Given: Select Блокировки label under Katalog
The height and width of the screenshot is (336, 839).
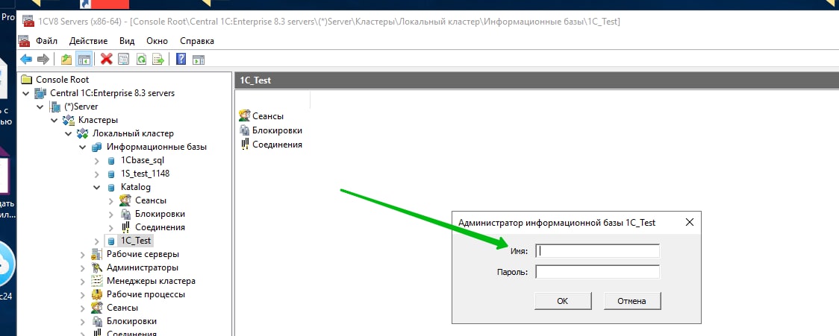Looking at the screenshot, I should (x=160, y=214).
